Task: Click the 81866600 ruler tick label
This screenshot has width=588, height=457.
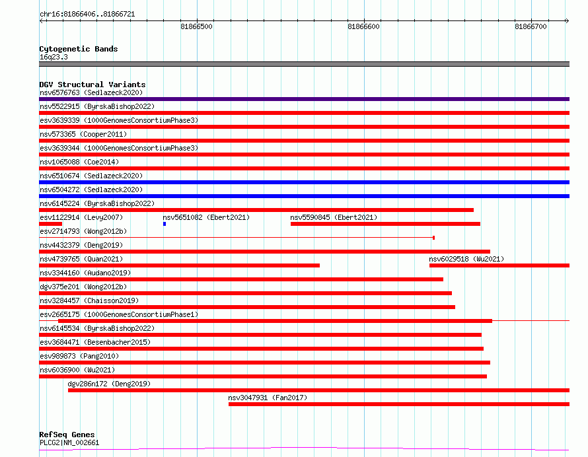Action: [x=363, y=26]
